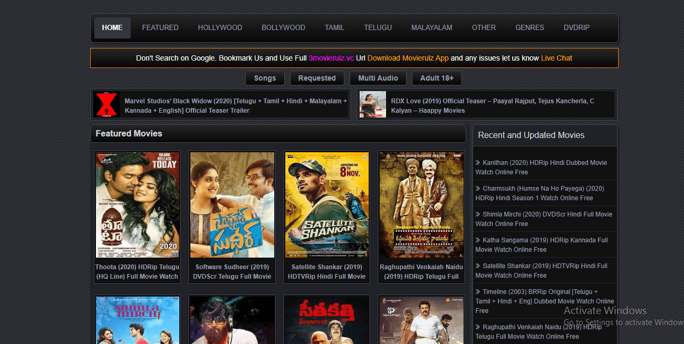Open the HOME tab
Viewport: 684px width, 344px height.
[x=112, y=28]
